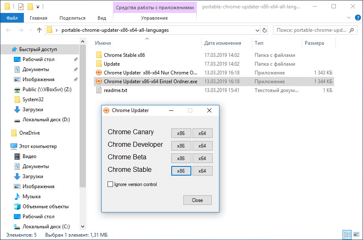Click x64 button for Chrome Developer

pos(202,146)
